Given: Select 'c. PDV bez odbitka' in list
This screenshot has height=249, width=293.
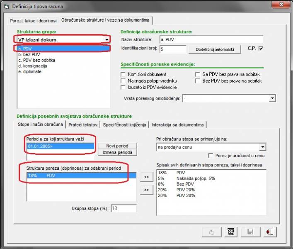Looking at the screenshot, I should [x=36, y=60].
